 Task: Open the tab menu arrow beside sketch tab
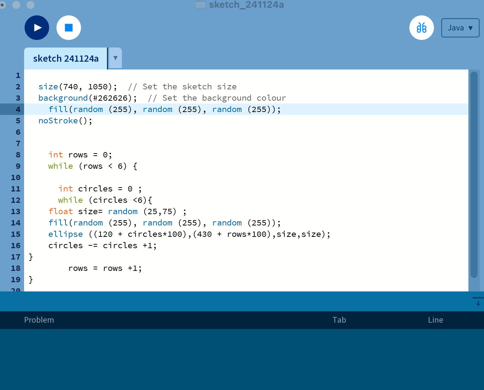pos(115,58)
